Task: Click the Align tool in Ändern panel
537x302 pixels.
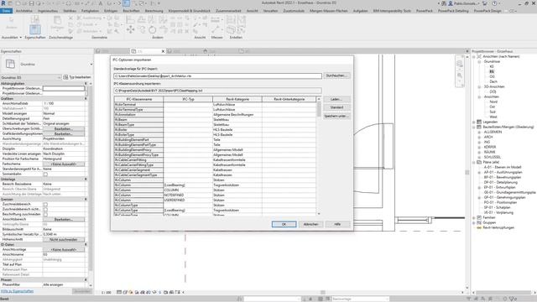Action: [x=130, y=19]
